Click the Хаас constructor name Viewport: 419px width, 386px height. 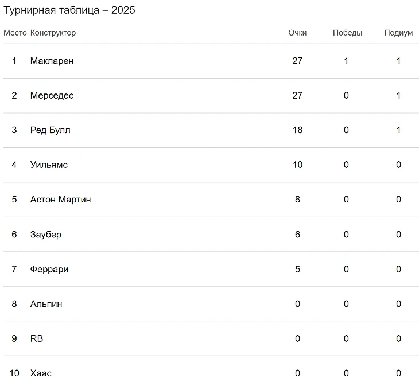tap(41, 373)
